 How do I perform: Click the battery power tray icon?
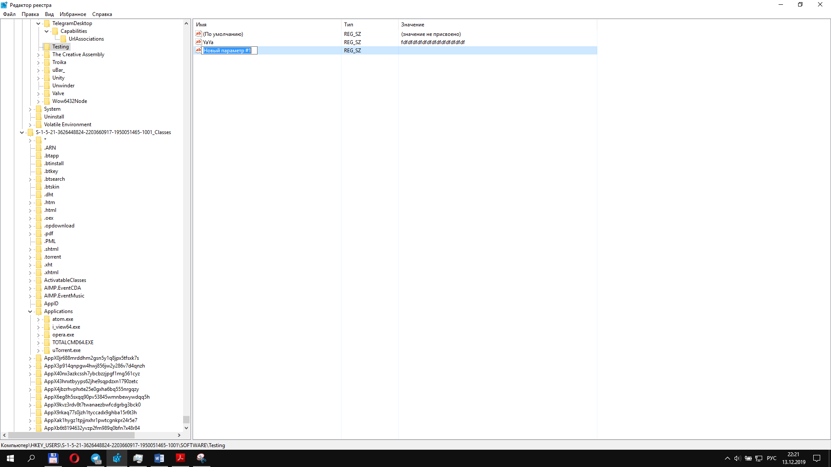748,458
